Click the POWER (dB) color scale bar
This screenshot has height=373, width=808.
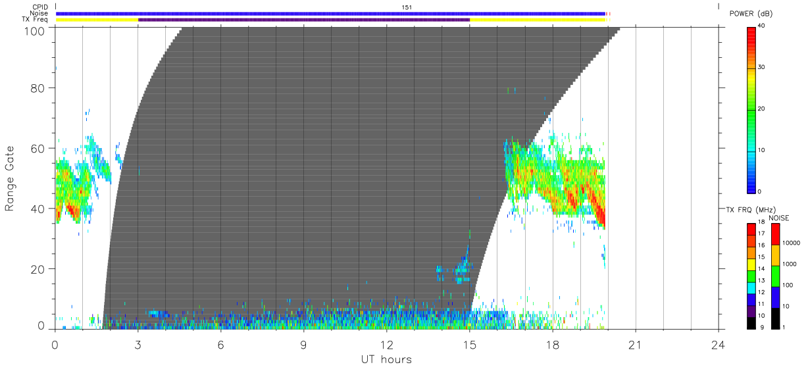tap(751, 111)
